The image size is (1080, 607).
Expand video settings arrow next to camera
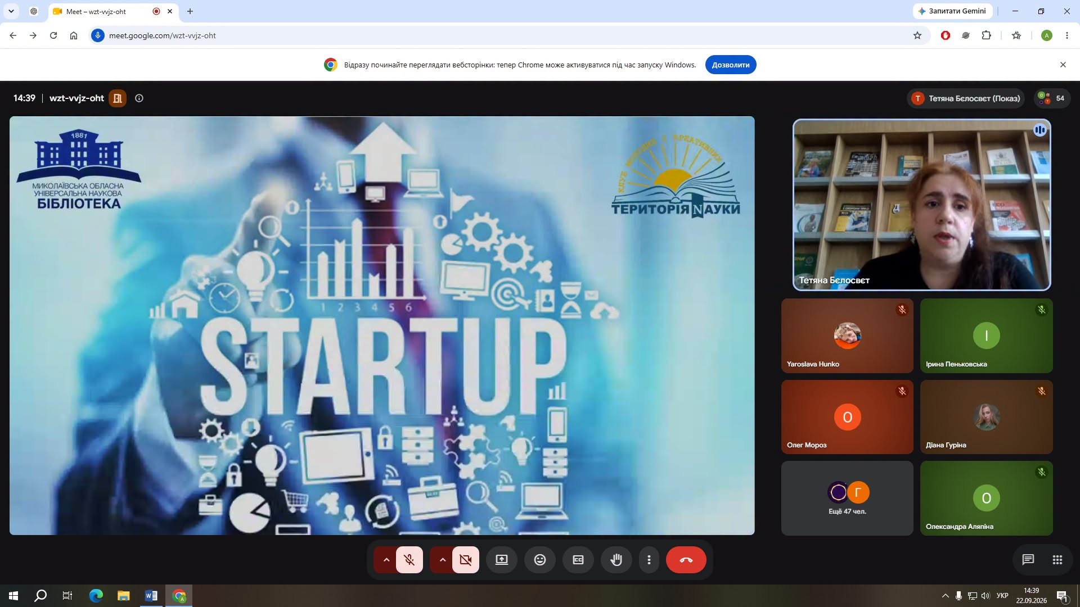click(442, 560)
